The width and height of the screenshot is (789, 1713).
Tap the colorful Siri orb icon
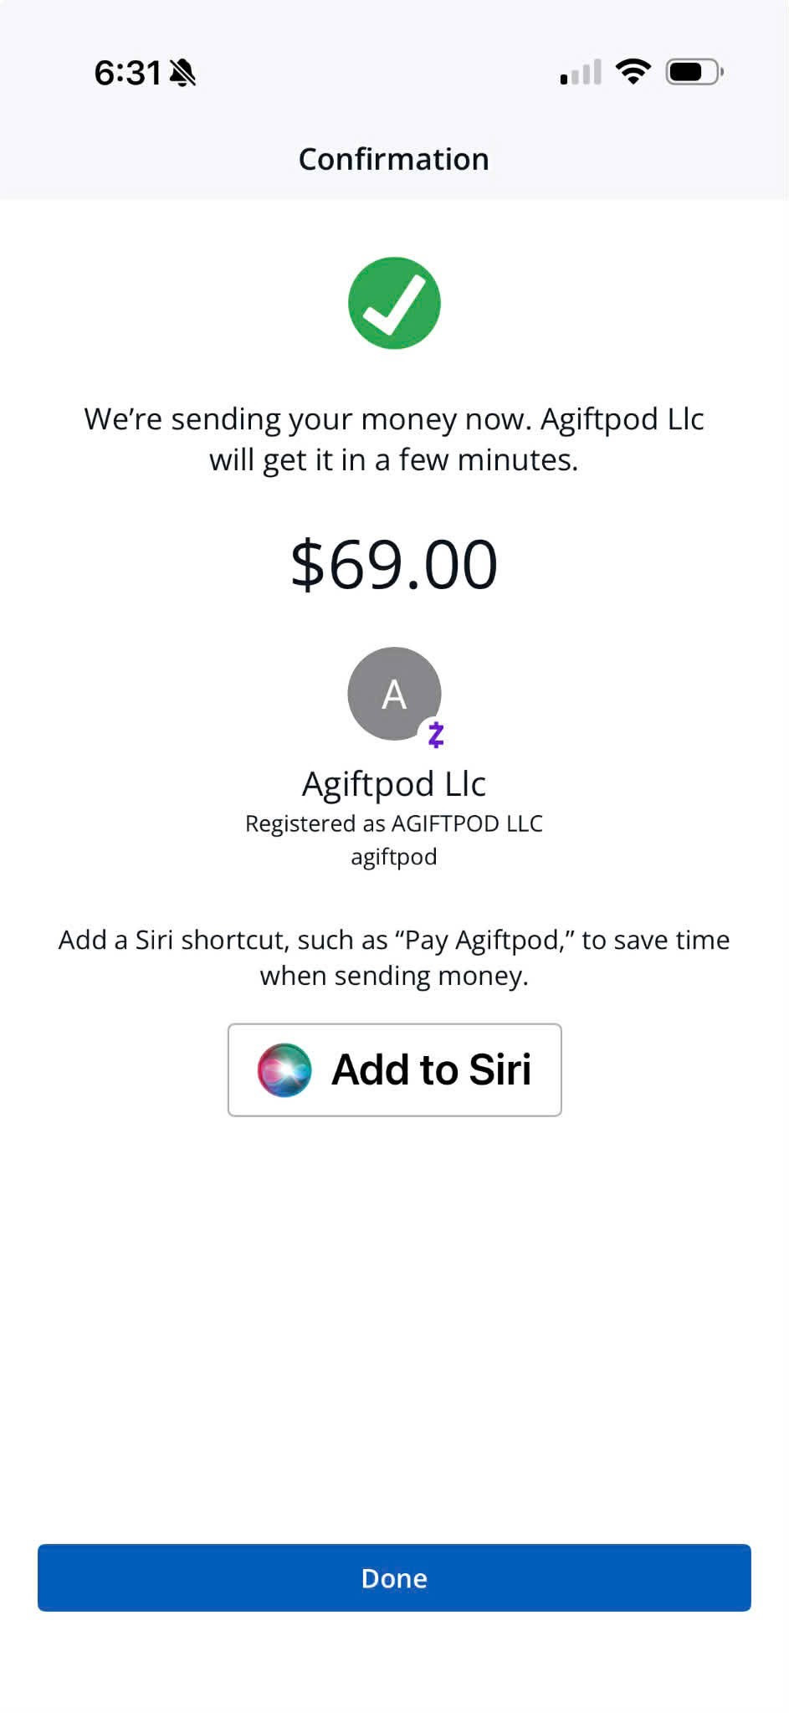284,1070
